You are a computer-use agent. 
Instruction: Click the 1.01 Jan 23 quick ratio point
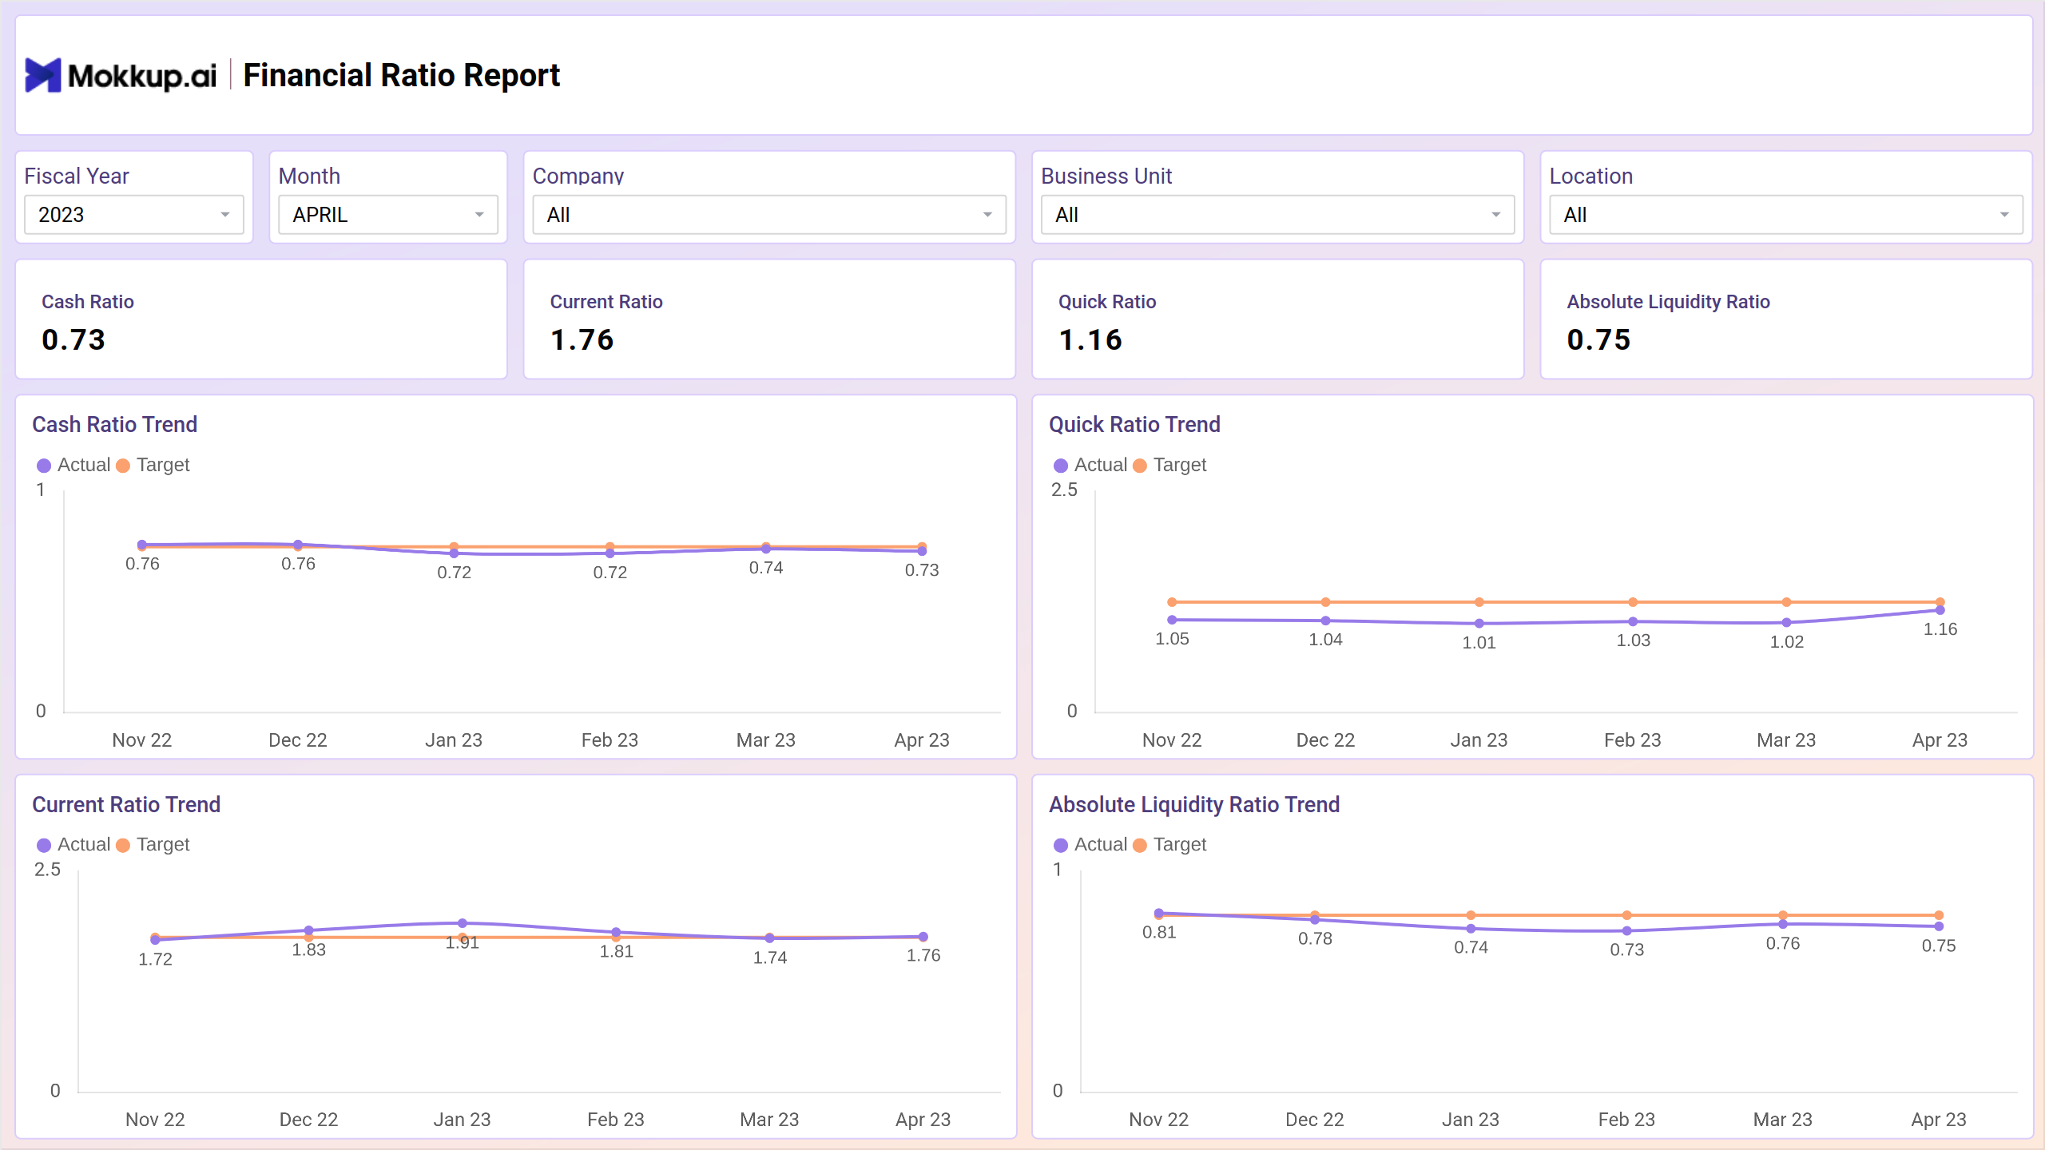[x=1479, y=624]
